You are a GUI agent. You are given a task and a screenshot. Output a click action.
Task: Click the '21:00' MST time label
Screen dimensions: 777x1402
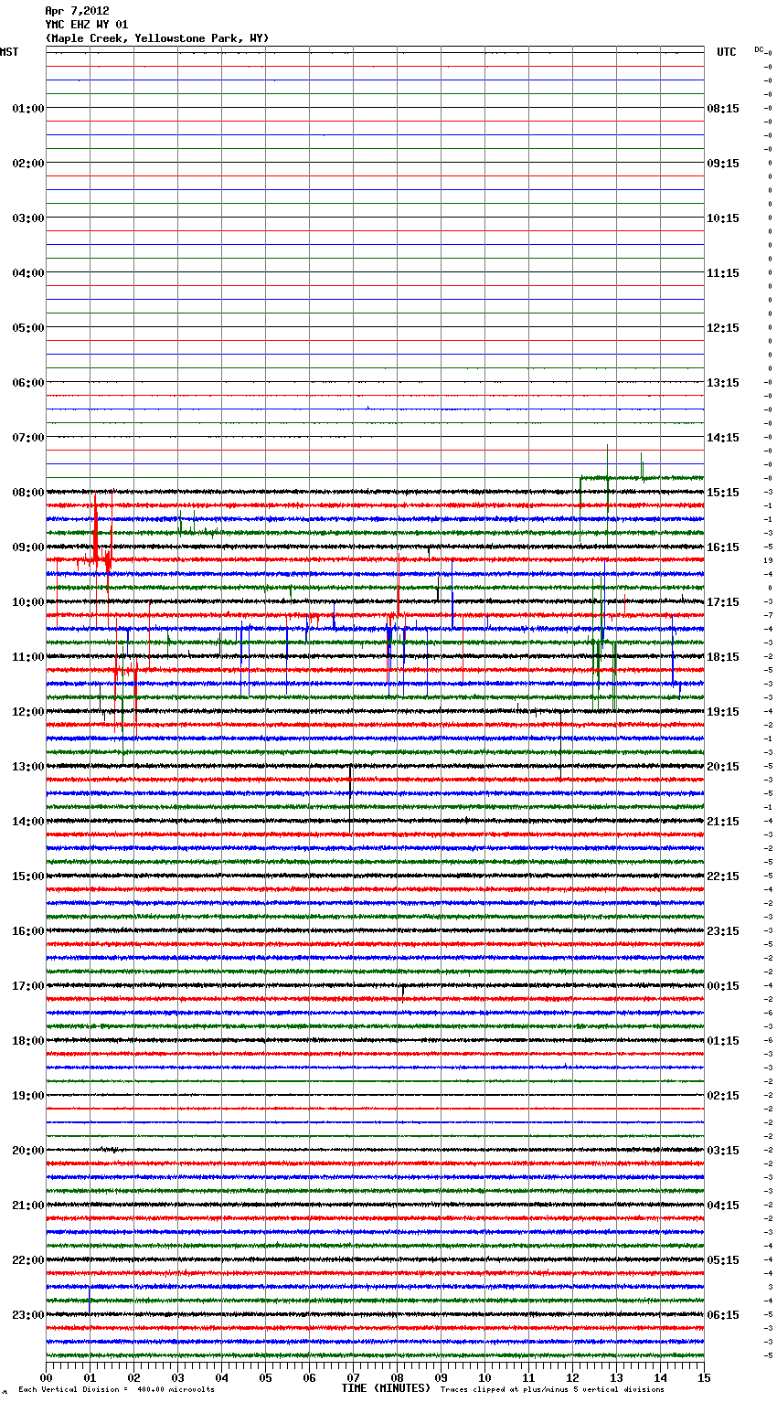pos(28,1206)
